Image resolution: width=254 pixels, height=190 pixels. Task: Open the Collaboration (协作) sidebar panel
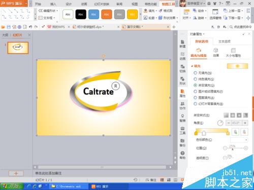click(182, 105)
